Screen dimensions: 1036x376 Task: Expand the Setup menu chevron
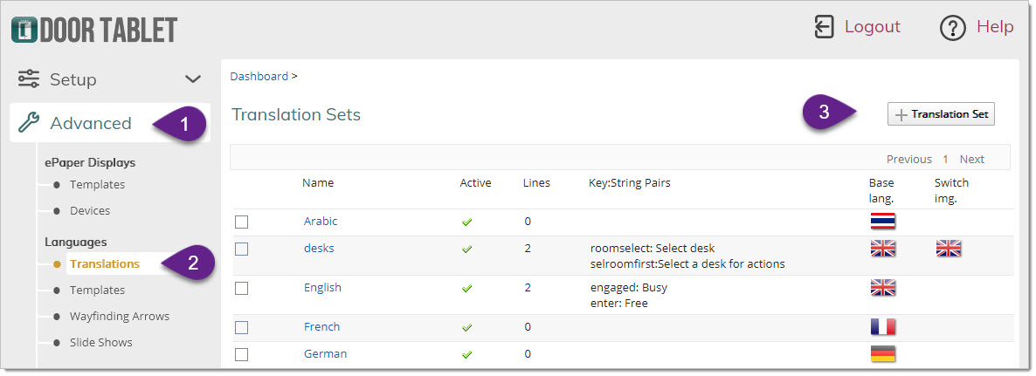(x=193, y=79)
